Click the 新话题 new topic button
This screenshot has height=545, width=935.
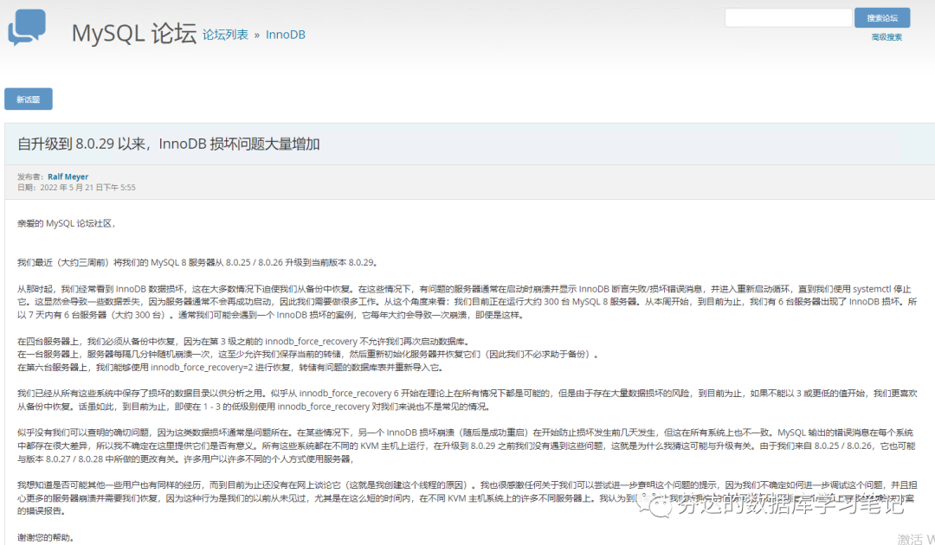point(28,99)
